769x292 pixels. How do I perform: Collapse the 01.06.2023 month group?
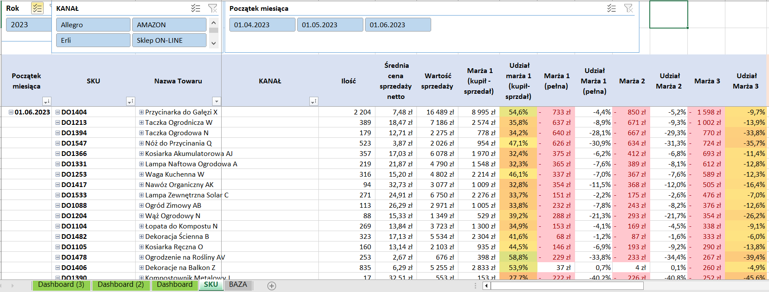[x=11, y=112]
